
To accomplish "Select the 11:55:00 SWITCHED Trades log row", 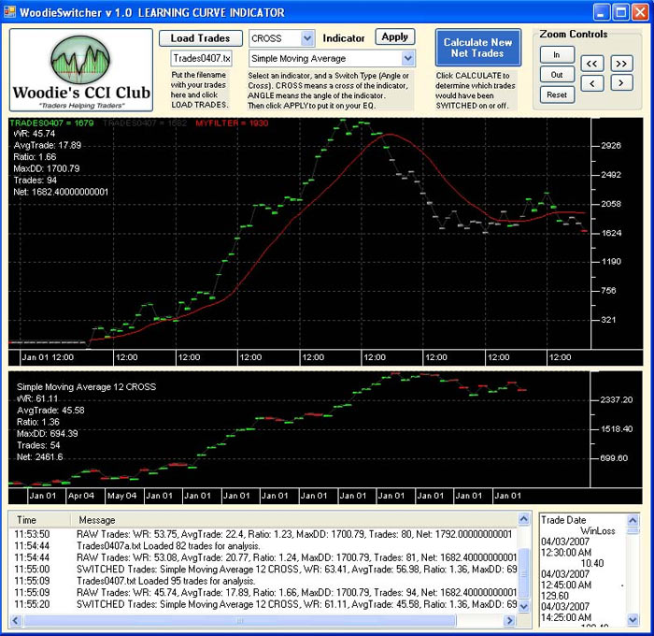I will coord(263,570).
